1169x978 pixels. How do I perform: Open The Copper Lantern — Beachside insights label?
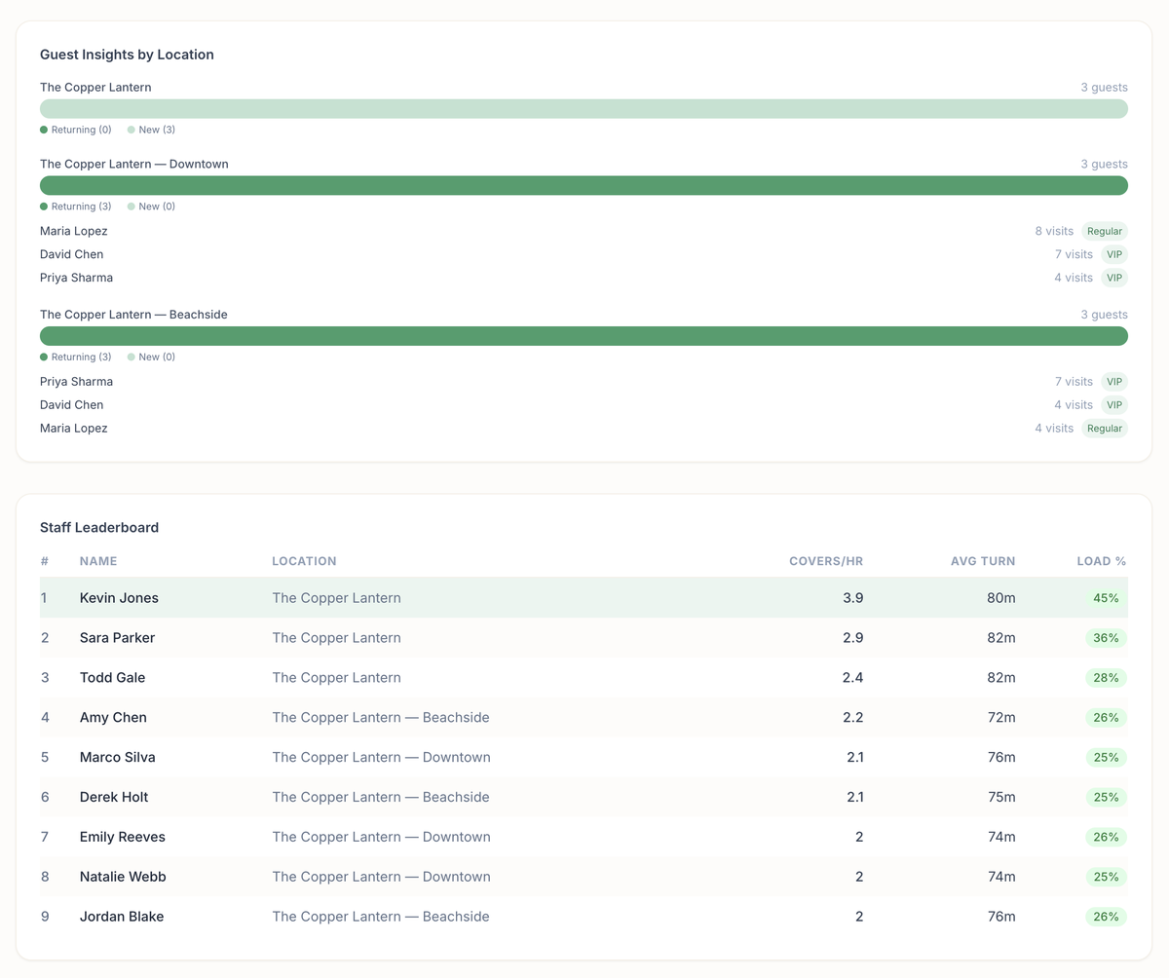[133, 315]
